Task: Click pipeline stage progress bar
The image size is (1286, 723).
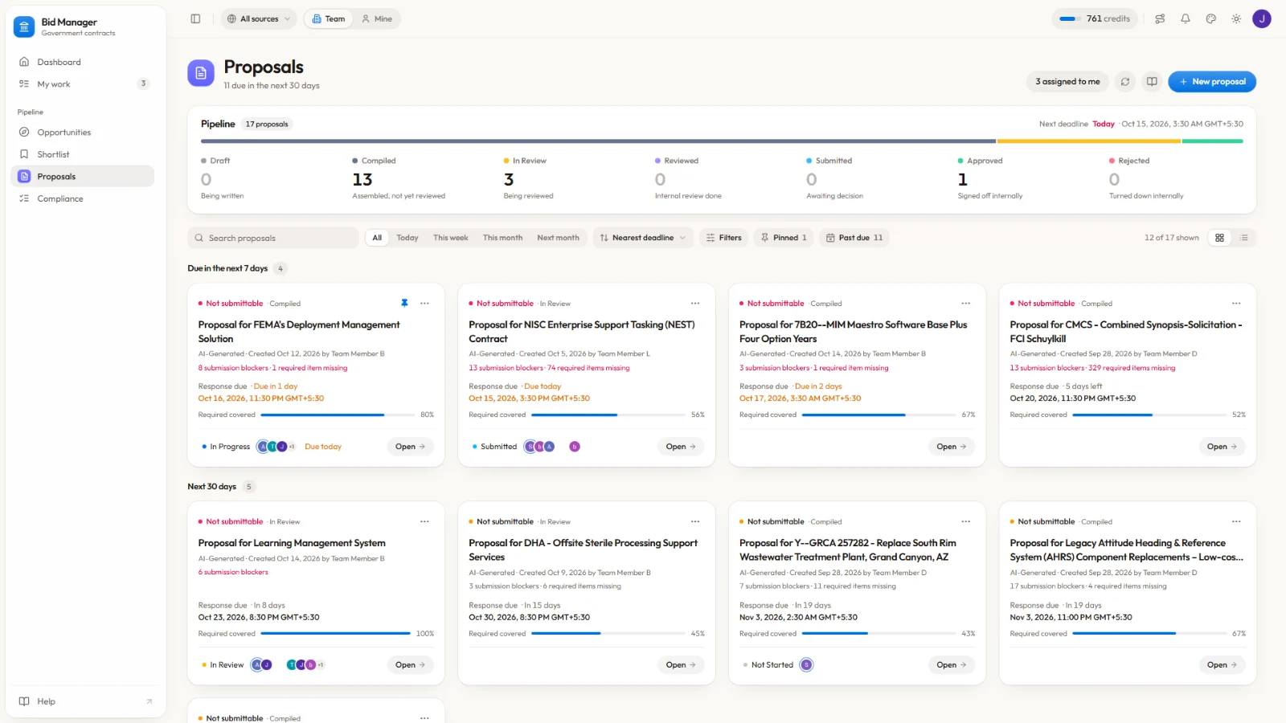Action: (x=722, y=141)
